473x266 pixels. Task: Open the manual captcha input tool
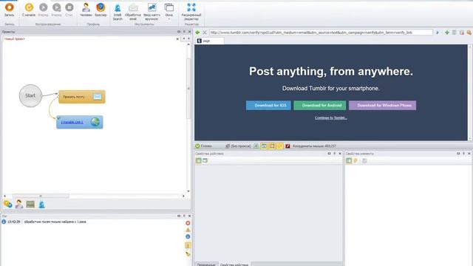pos(152,12)
